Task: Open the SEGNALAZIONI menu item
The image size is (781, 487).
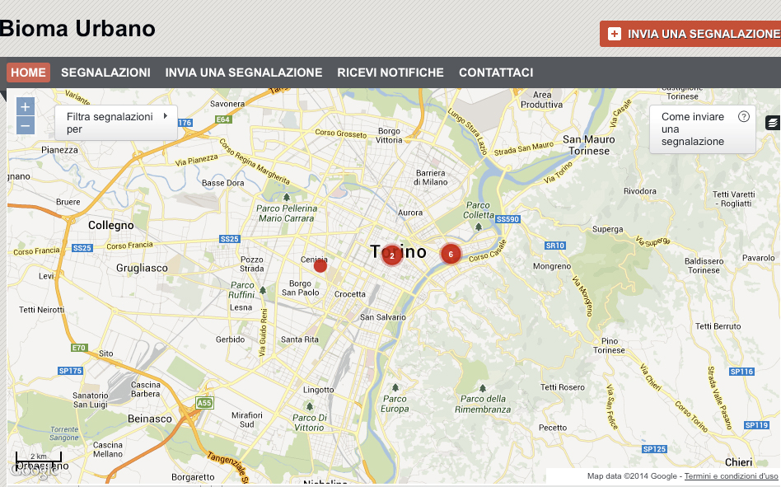Action: 105,73
